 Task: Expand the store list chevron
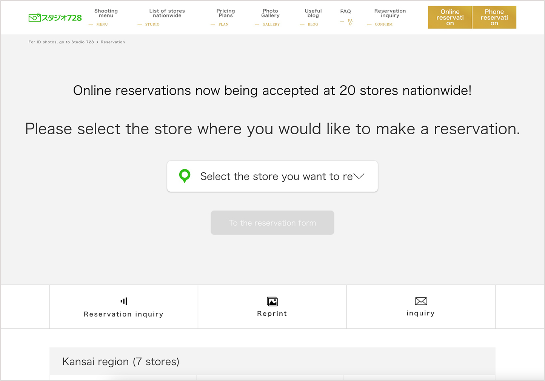point(359,176)
